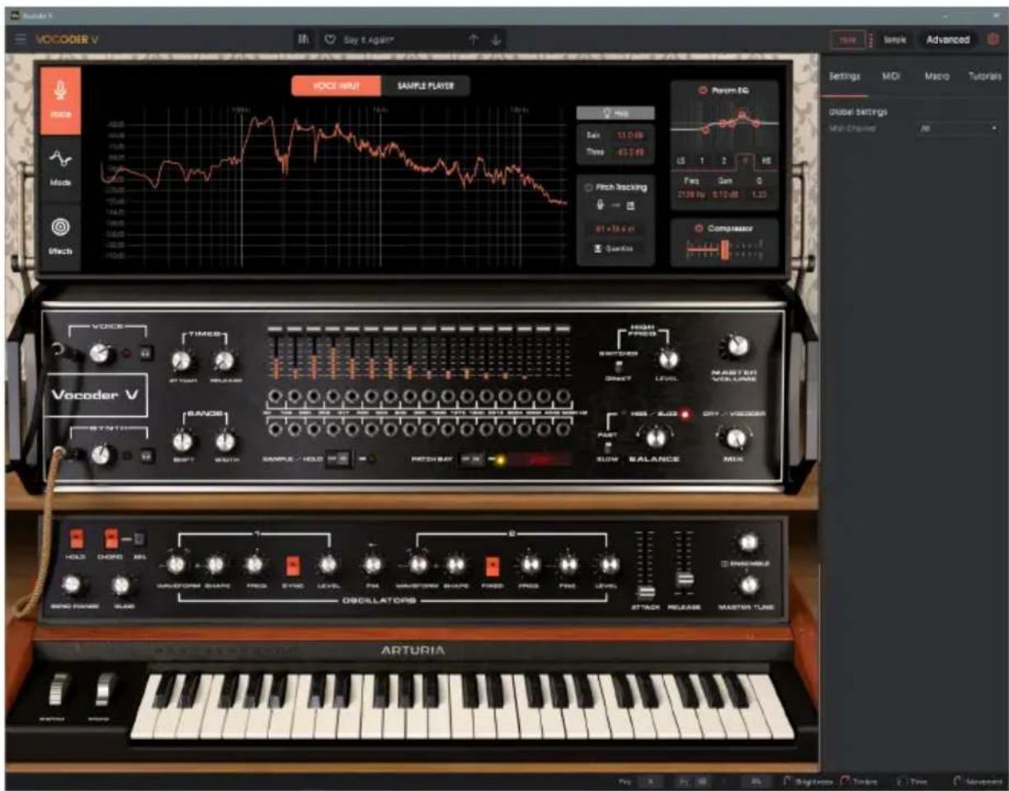Select the LS EQ band

(x=681, y=160)
